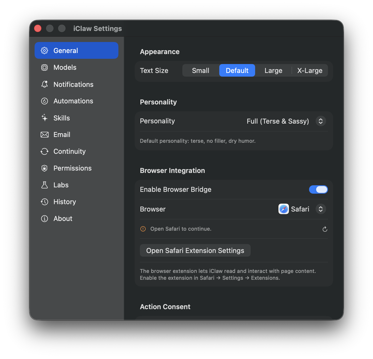Click the 'Text Size' label
The height and width of the screenshot is (359, 373).
tap(154, 71)
